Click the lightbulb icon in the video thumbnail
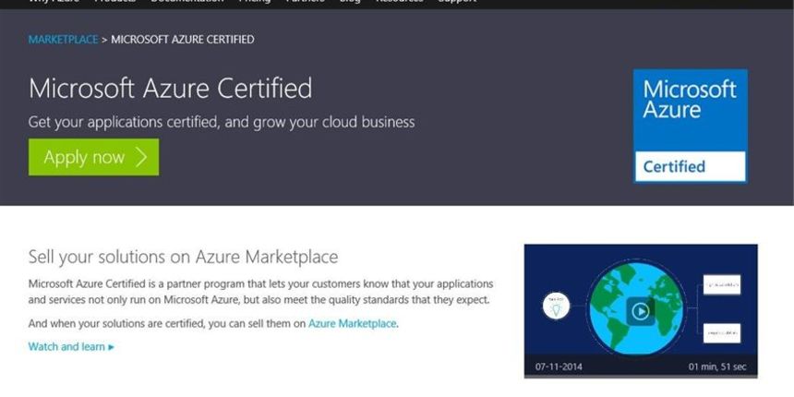The image size is (794, 397). pyautogui.click(x=556, y=307)
